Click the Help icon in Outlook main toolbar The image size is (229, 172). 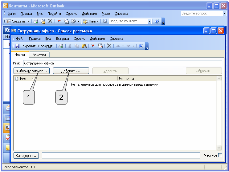157,21
